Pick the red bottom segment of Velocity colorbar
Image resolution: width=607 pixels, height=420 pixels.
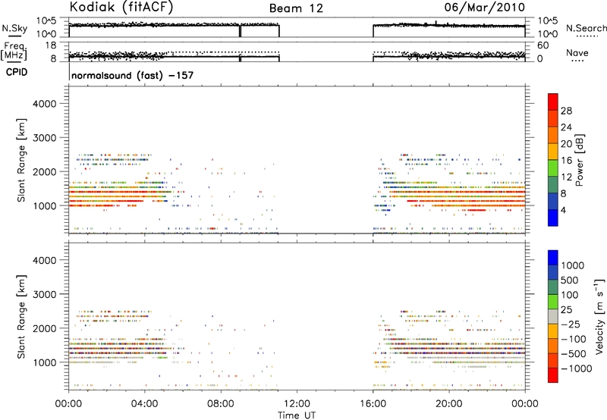coord(553,375)
